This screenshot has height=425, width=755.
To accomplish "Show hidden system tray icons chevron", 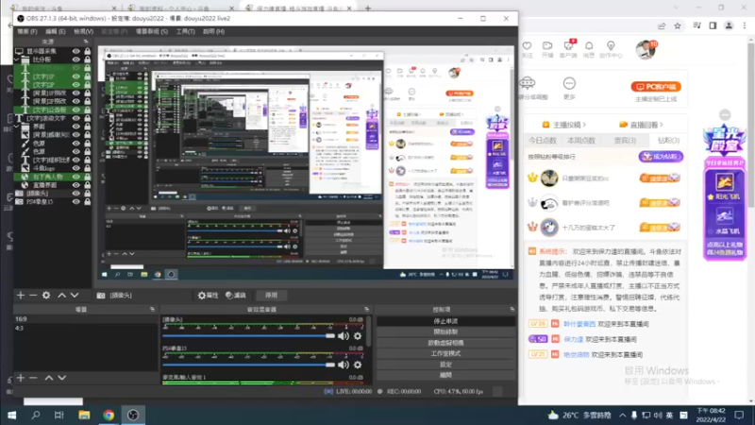I will coord(623,415).
